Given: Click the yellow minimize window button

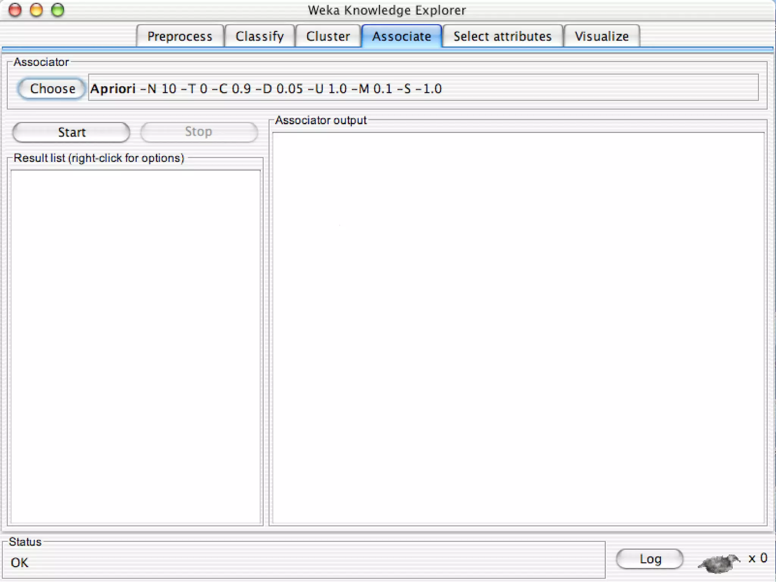Looking at the screenshot, I should (36, 10).
